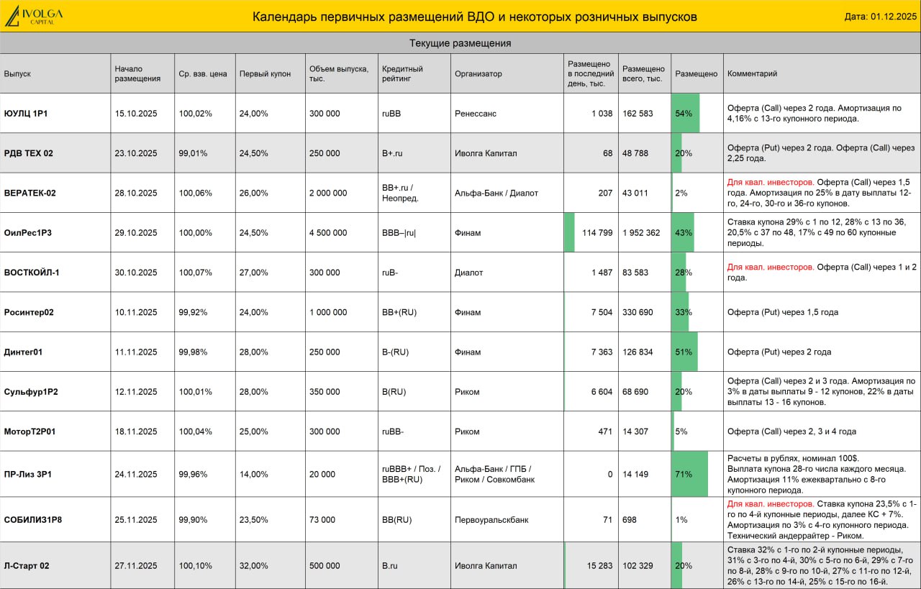Click the issue name "ПР-Лиз 3Р1"

coord(27,474)
